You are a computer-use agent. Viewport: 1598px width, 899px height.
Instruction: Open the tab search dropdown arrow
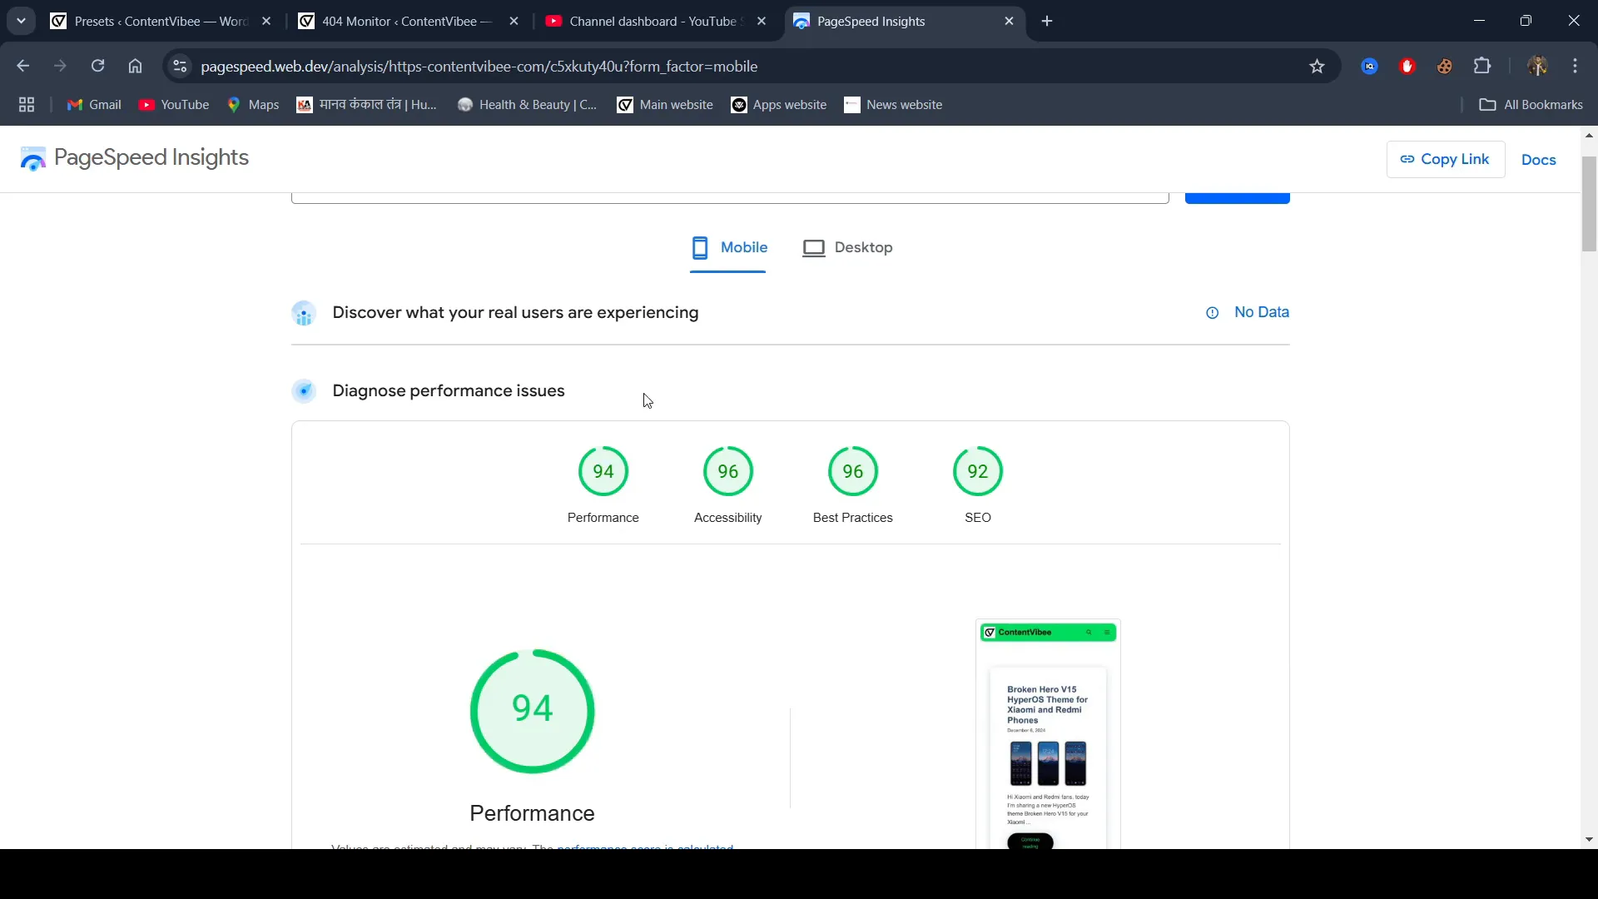[21, 21]
